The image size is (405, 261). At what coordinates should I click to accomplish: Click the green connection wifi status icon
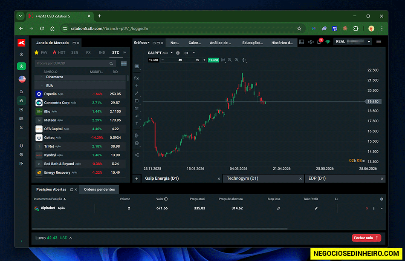328,42
